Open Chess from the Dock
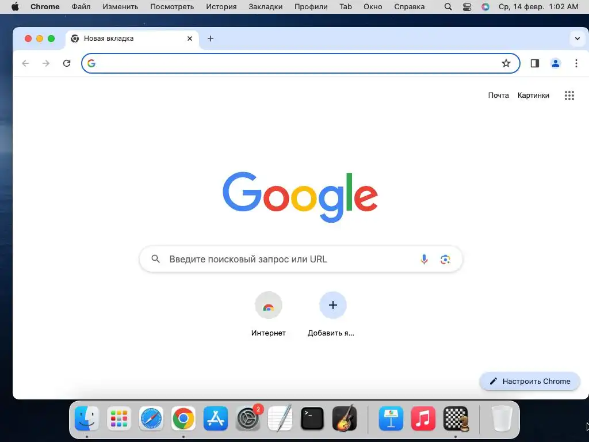 456,419
